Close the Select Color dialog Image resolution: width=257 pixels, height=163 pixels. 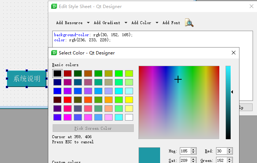(x=234, y=53)
